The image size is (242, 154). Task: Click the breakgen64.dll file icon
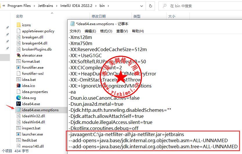(x=19, y=43)
